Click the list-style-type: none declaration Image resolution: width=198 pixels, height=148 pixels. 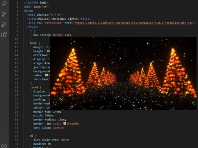pos(51,140)
